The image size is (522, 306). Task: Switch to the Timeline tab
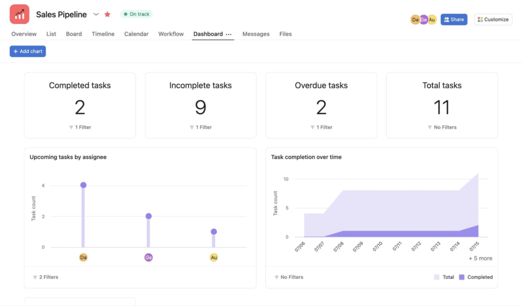pyautogui.click(x=103, y=34)
